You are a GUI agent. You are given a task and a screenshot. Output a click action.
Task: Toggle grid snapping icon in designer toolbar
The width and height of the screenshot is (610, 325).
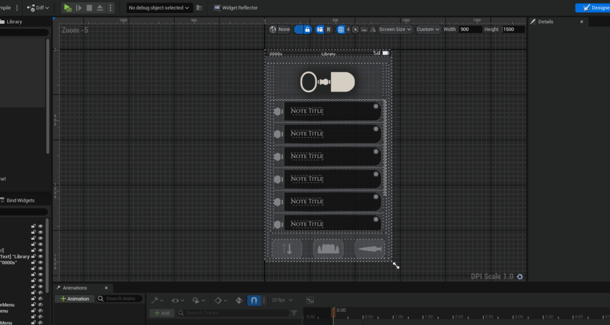click(341, 29)
